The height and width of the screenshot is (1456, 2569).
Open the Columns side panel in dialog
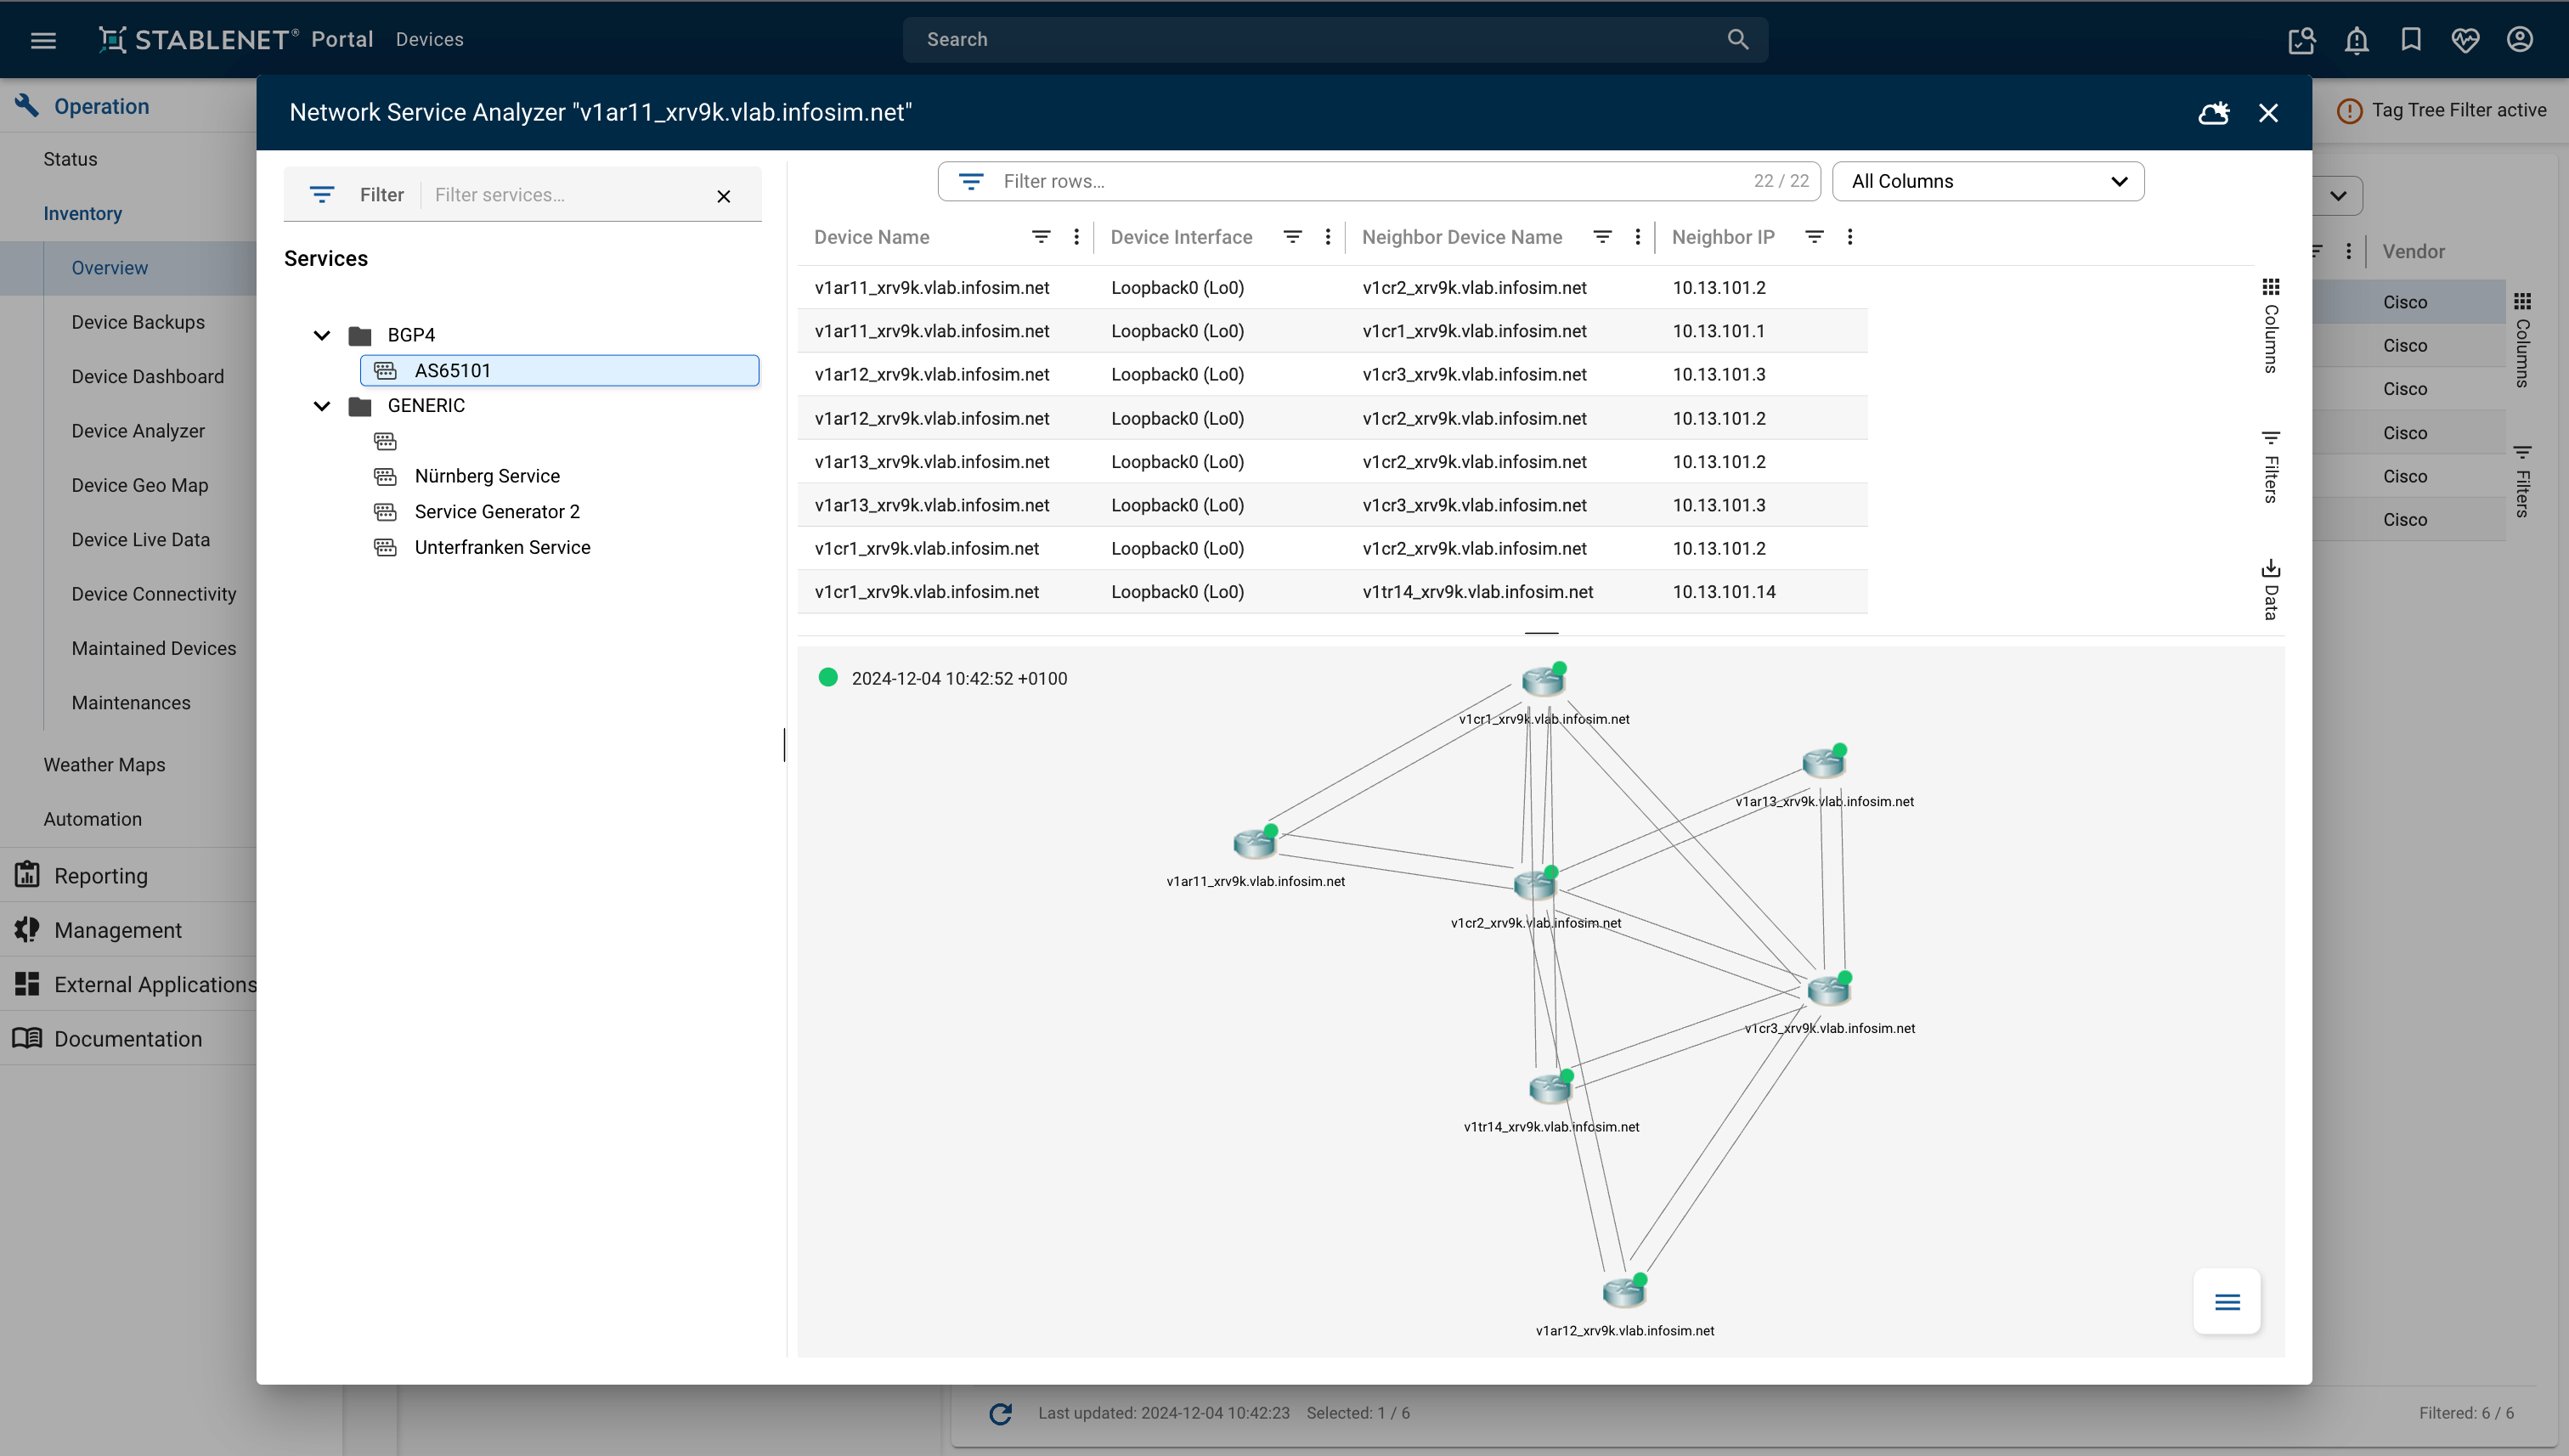[2270, 326]
